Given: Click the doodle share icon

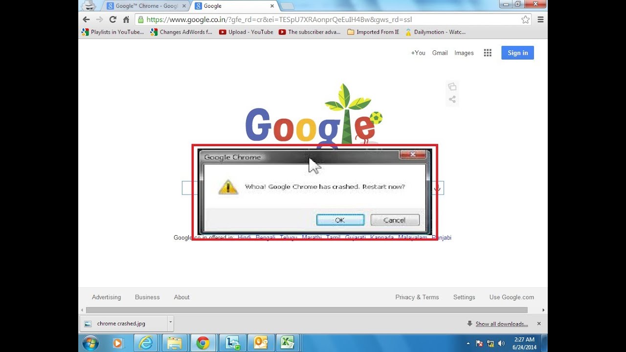Looking at the screenshot, I should pyautogui.click(x=452, y=99).
